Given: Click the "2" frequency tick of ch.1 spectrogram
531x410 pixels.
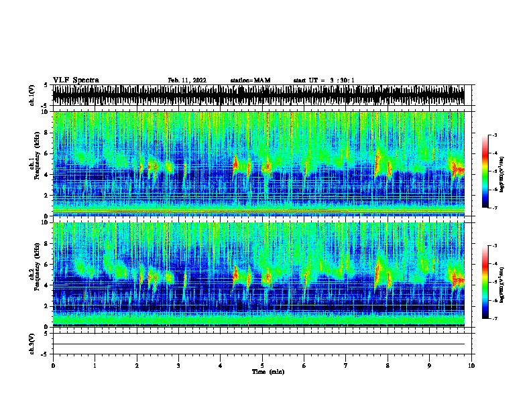Looking at the screenshot, I should pyautogui.click(x=47, y=196).
